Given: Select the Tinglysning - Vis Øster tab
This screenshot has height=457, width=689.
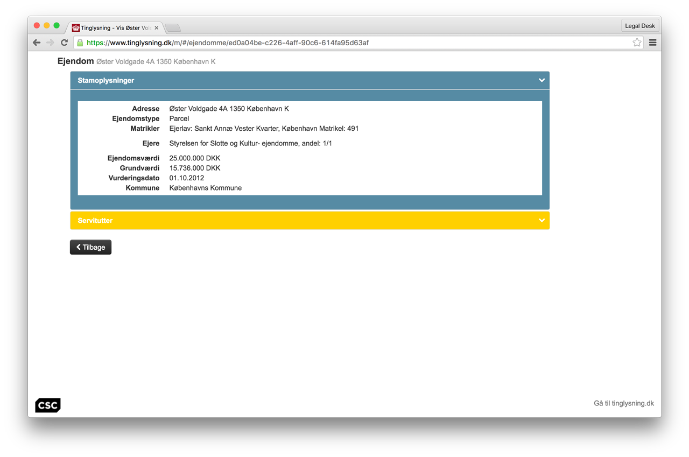Looking at the screenshot, I should (x=114, y=27).
